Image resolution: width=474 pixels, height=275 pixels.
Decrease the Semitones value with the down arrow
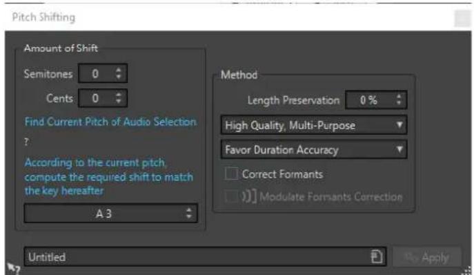(119, 77)
